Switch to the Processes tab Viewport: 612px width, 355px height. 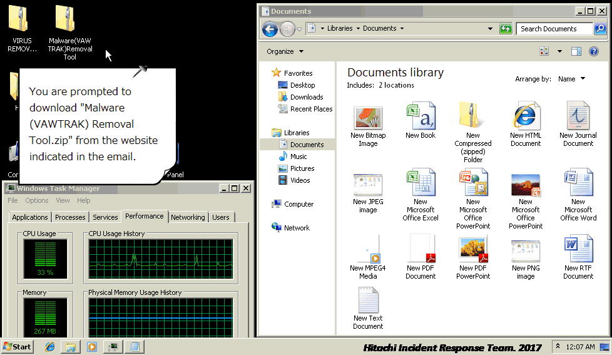(70, 217)
